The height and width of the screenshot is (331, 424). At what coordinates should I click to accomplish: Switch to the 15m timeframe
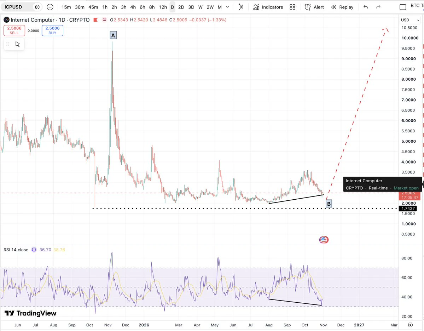click(66, 7)
